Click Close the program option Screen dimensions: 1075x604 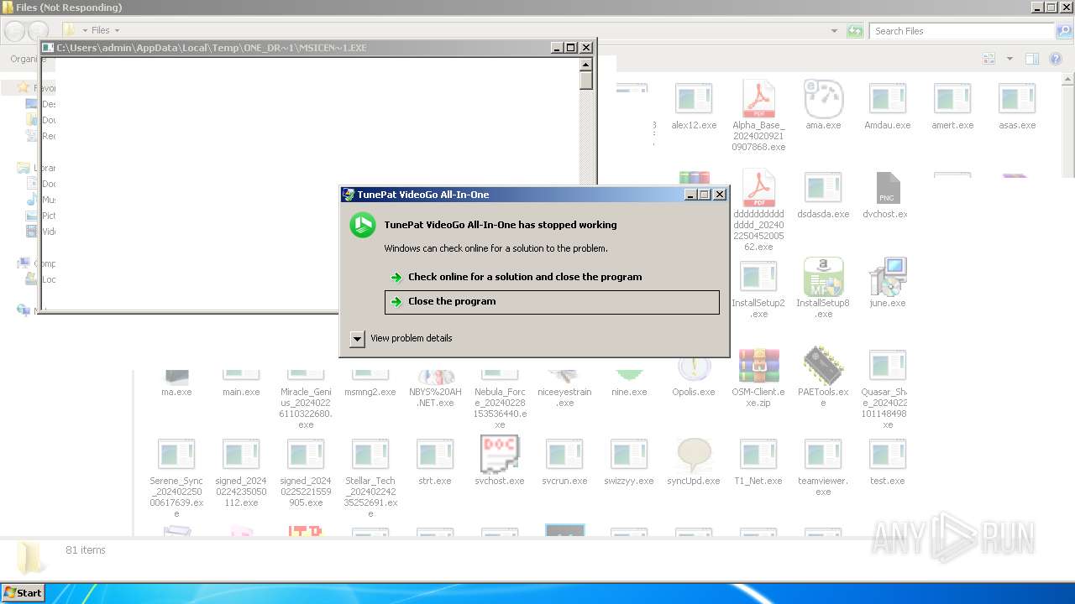point(552,302)
